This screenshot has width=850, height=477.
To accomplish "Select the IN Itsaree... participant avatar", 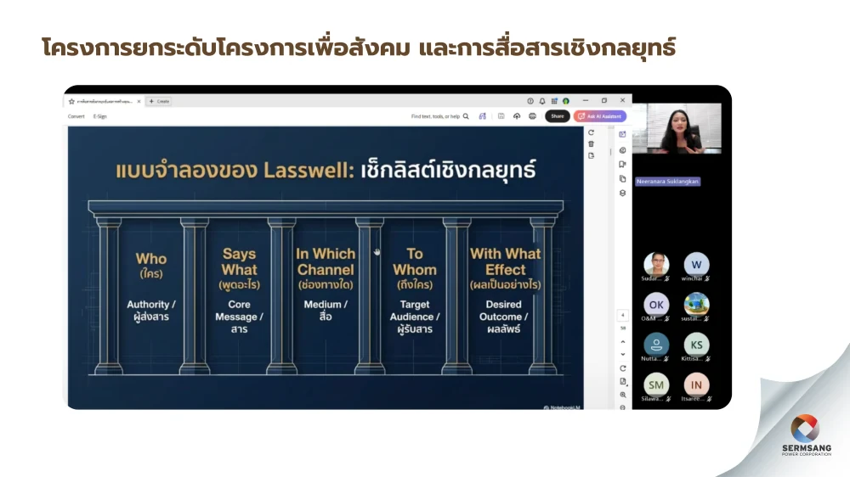I will [697, 384].
